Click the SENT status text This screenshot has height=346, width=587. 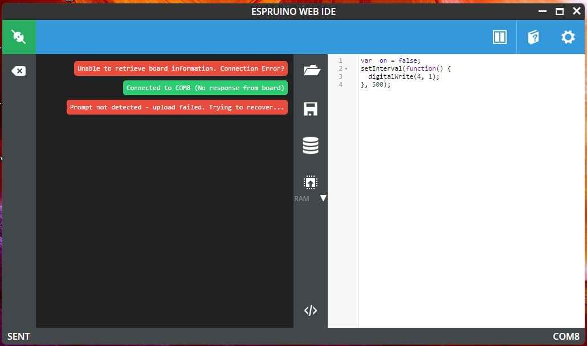click(x=18, y=337)
